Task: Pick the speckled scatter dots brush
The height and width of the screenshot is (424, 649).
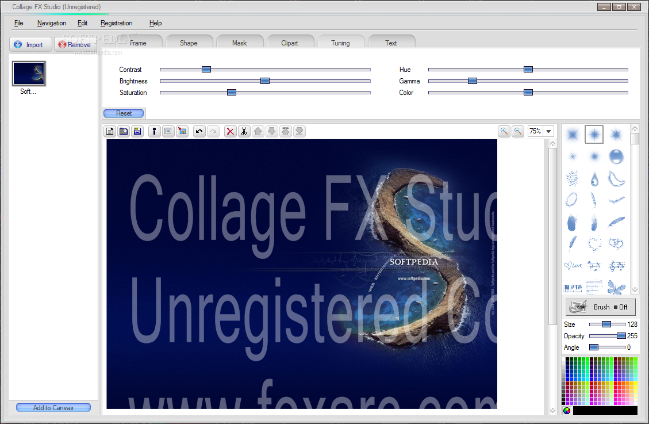Action: tap(572, 179)
